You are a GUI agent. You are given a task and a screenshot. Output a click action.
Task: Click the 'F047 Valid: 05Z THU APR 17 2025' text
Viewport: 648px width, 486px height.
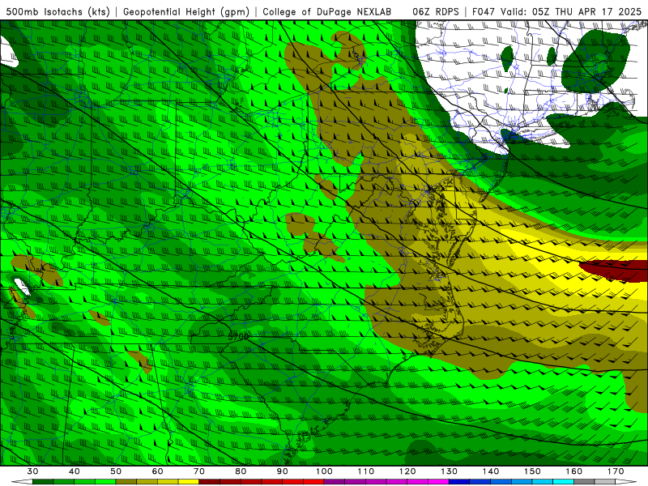tap(556, 11)
